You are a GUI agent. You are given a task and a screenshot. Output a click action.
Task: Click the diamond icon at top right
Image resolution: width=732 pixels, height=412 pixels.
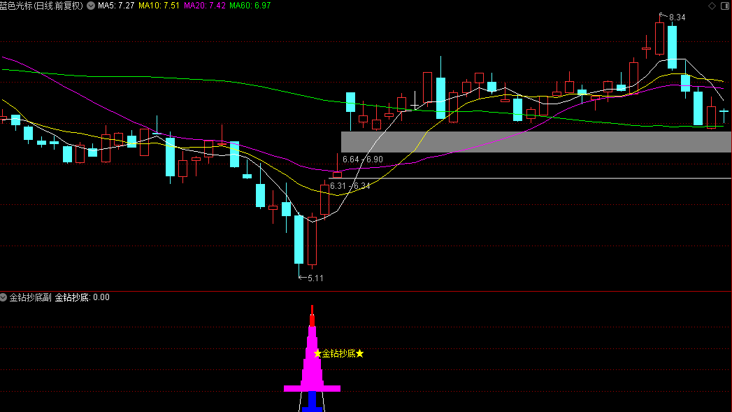coord(712,6)
